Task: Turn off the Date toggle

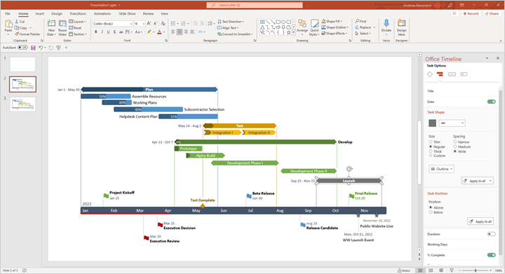Action: [x=491, y=102]
